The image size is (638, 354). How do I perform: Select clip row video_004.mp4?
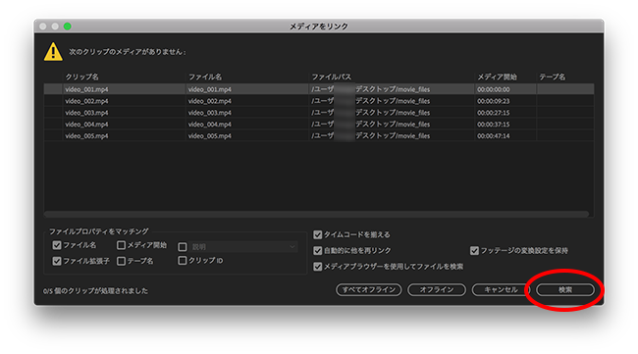(x=319, y=125)
